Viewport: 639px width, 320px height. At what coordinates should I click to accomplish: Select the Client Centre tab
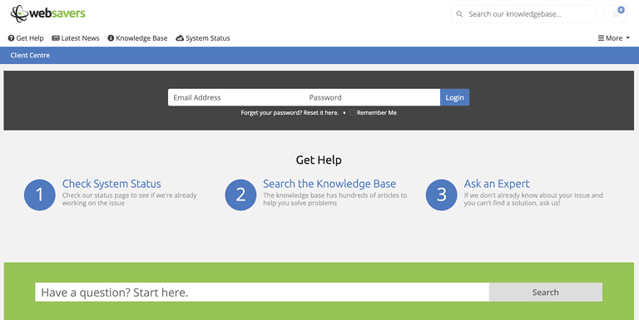point(30,56)
